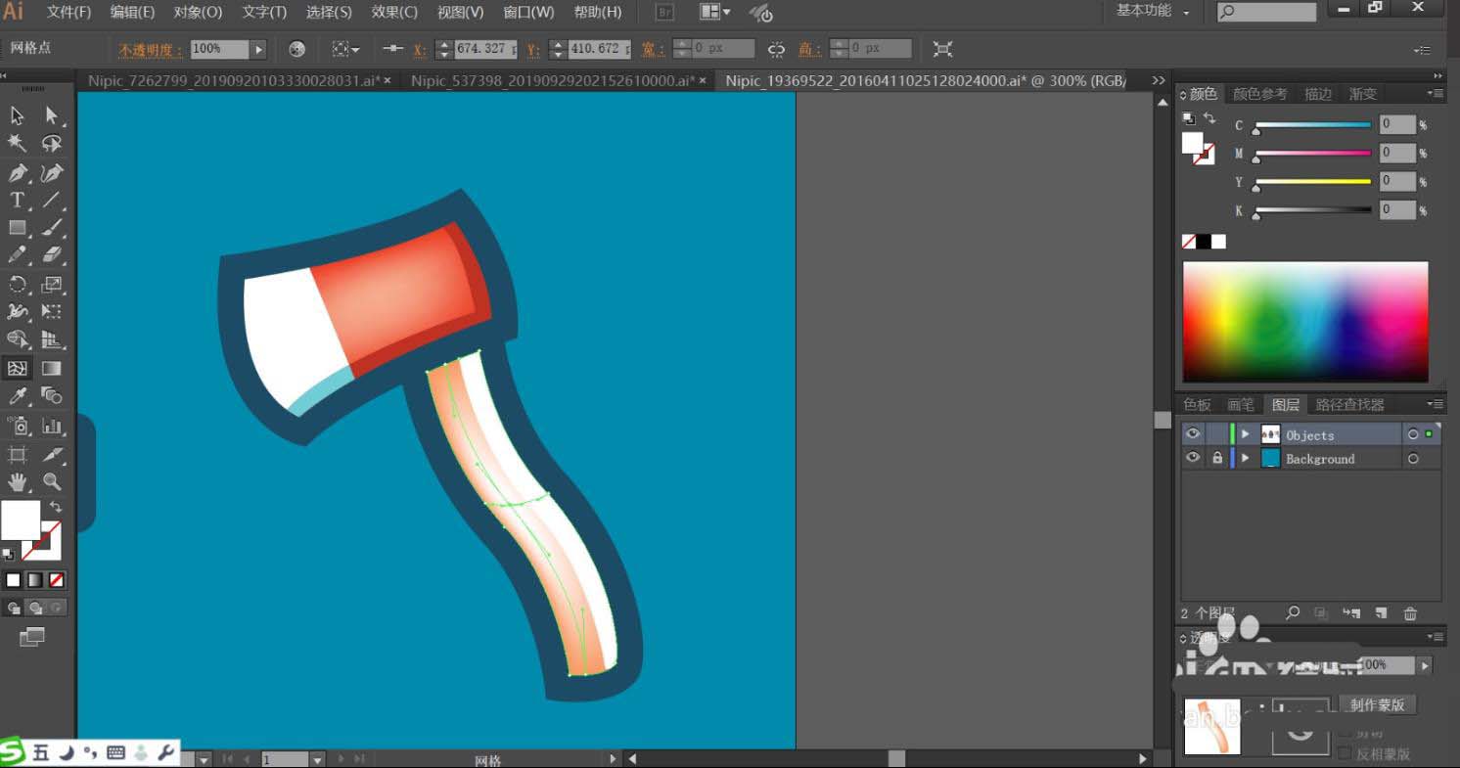Open the 基本功能 workspace dropdown
The width and height of the screenshot is (1460, 768).
point(1153,12)
